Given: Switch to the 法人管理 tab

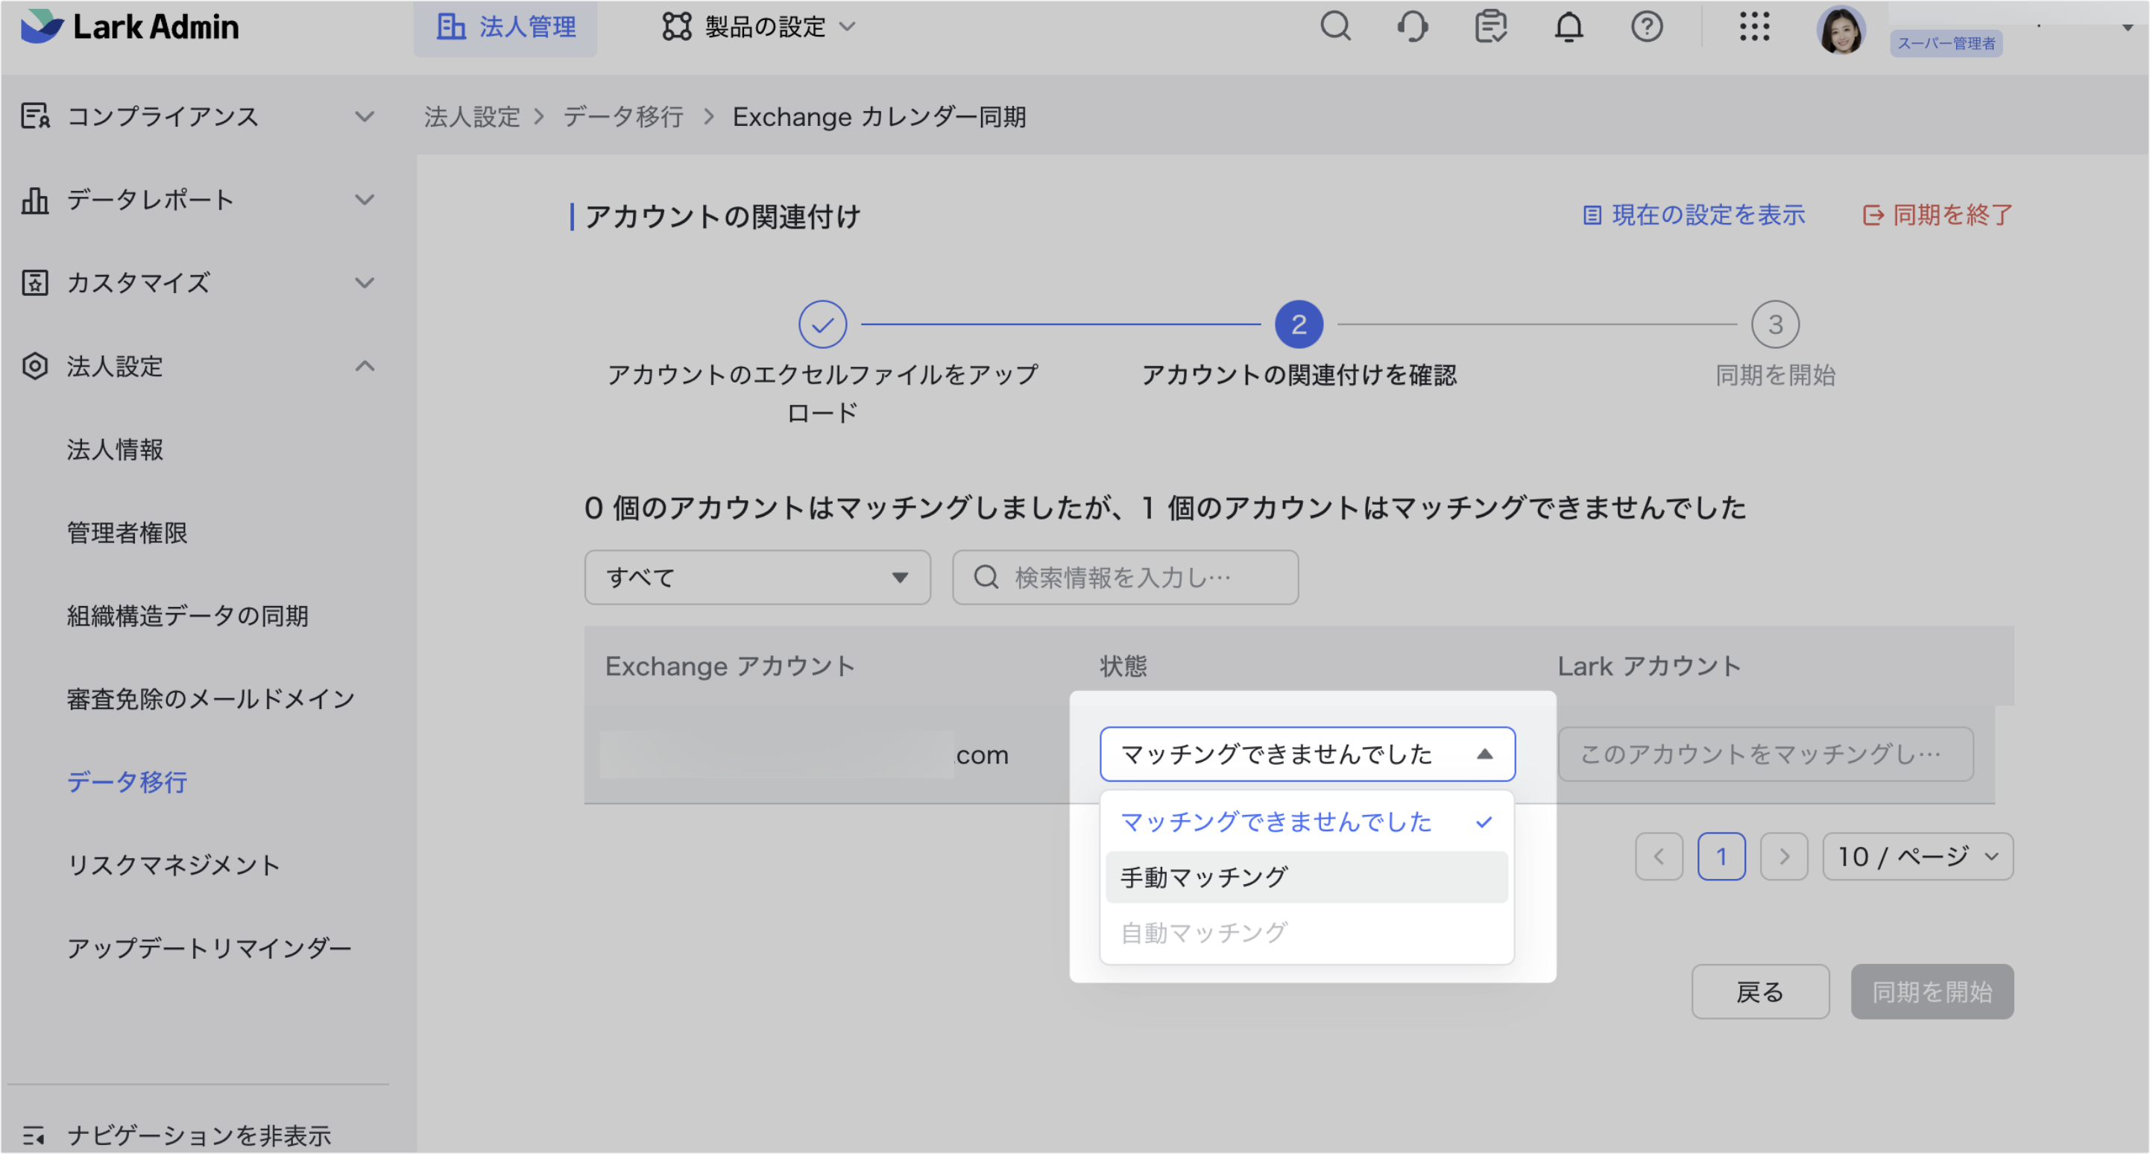Looking at the screenshot, I should click(505, 27).
